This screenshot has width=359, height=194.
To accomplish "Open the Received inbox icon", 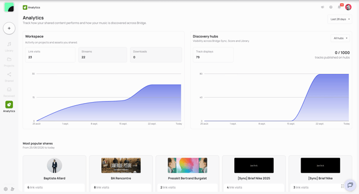I will point(9,89).
